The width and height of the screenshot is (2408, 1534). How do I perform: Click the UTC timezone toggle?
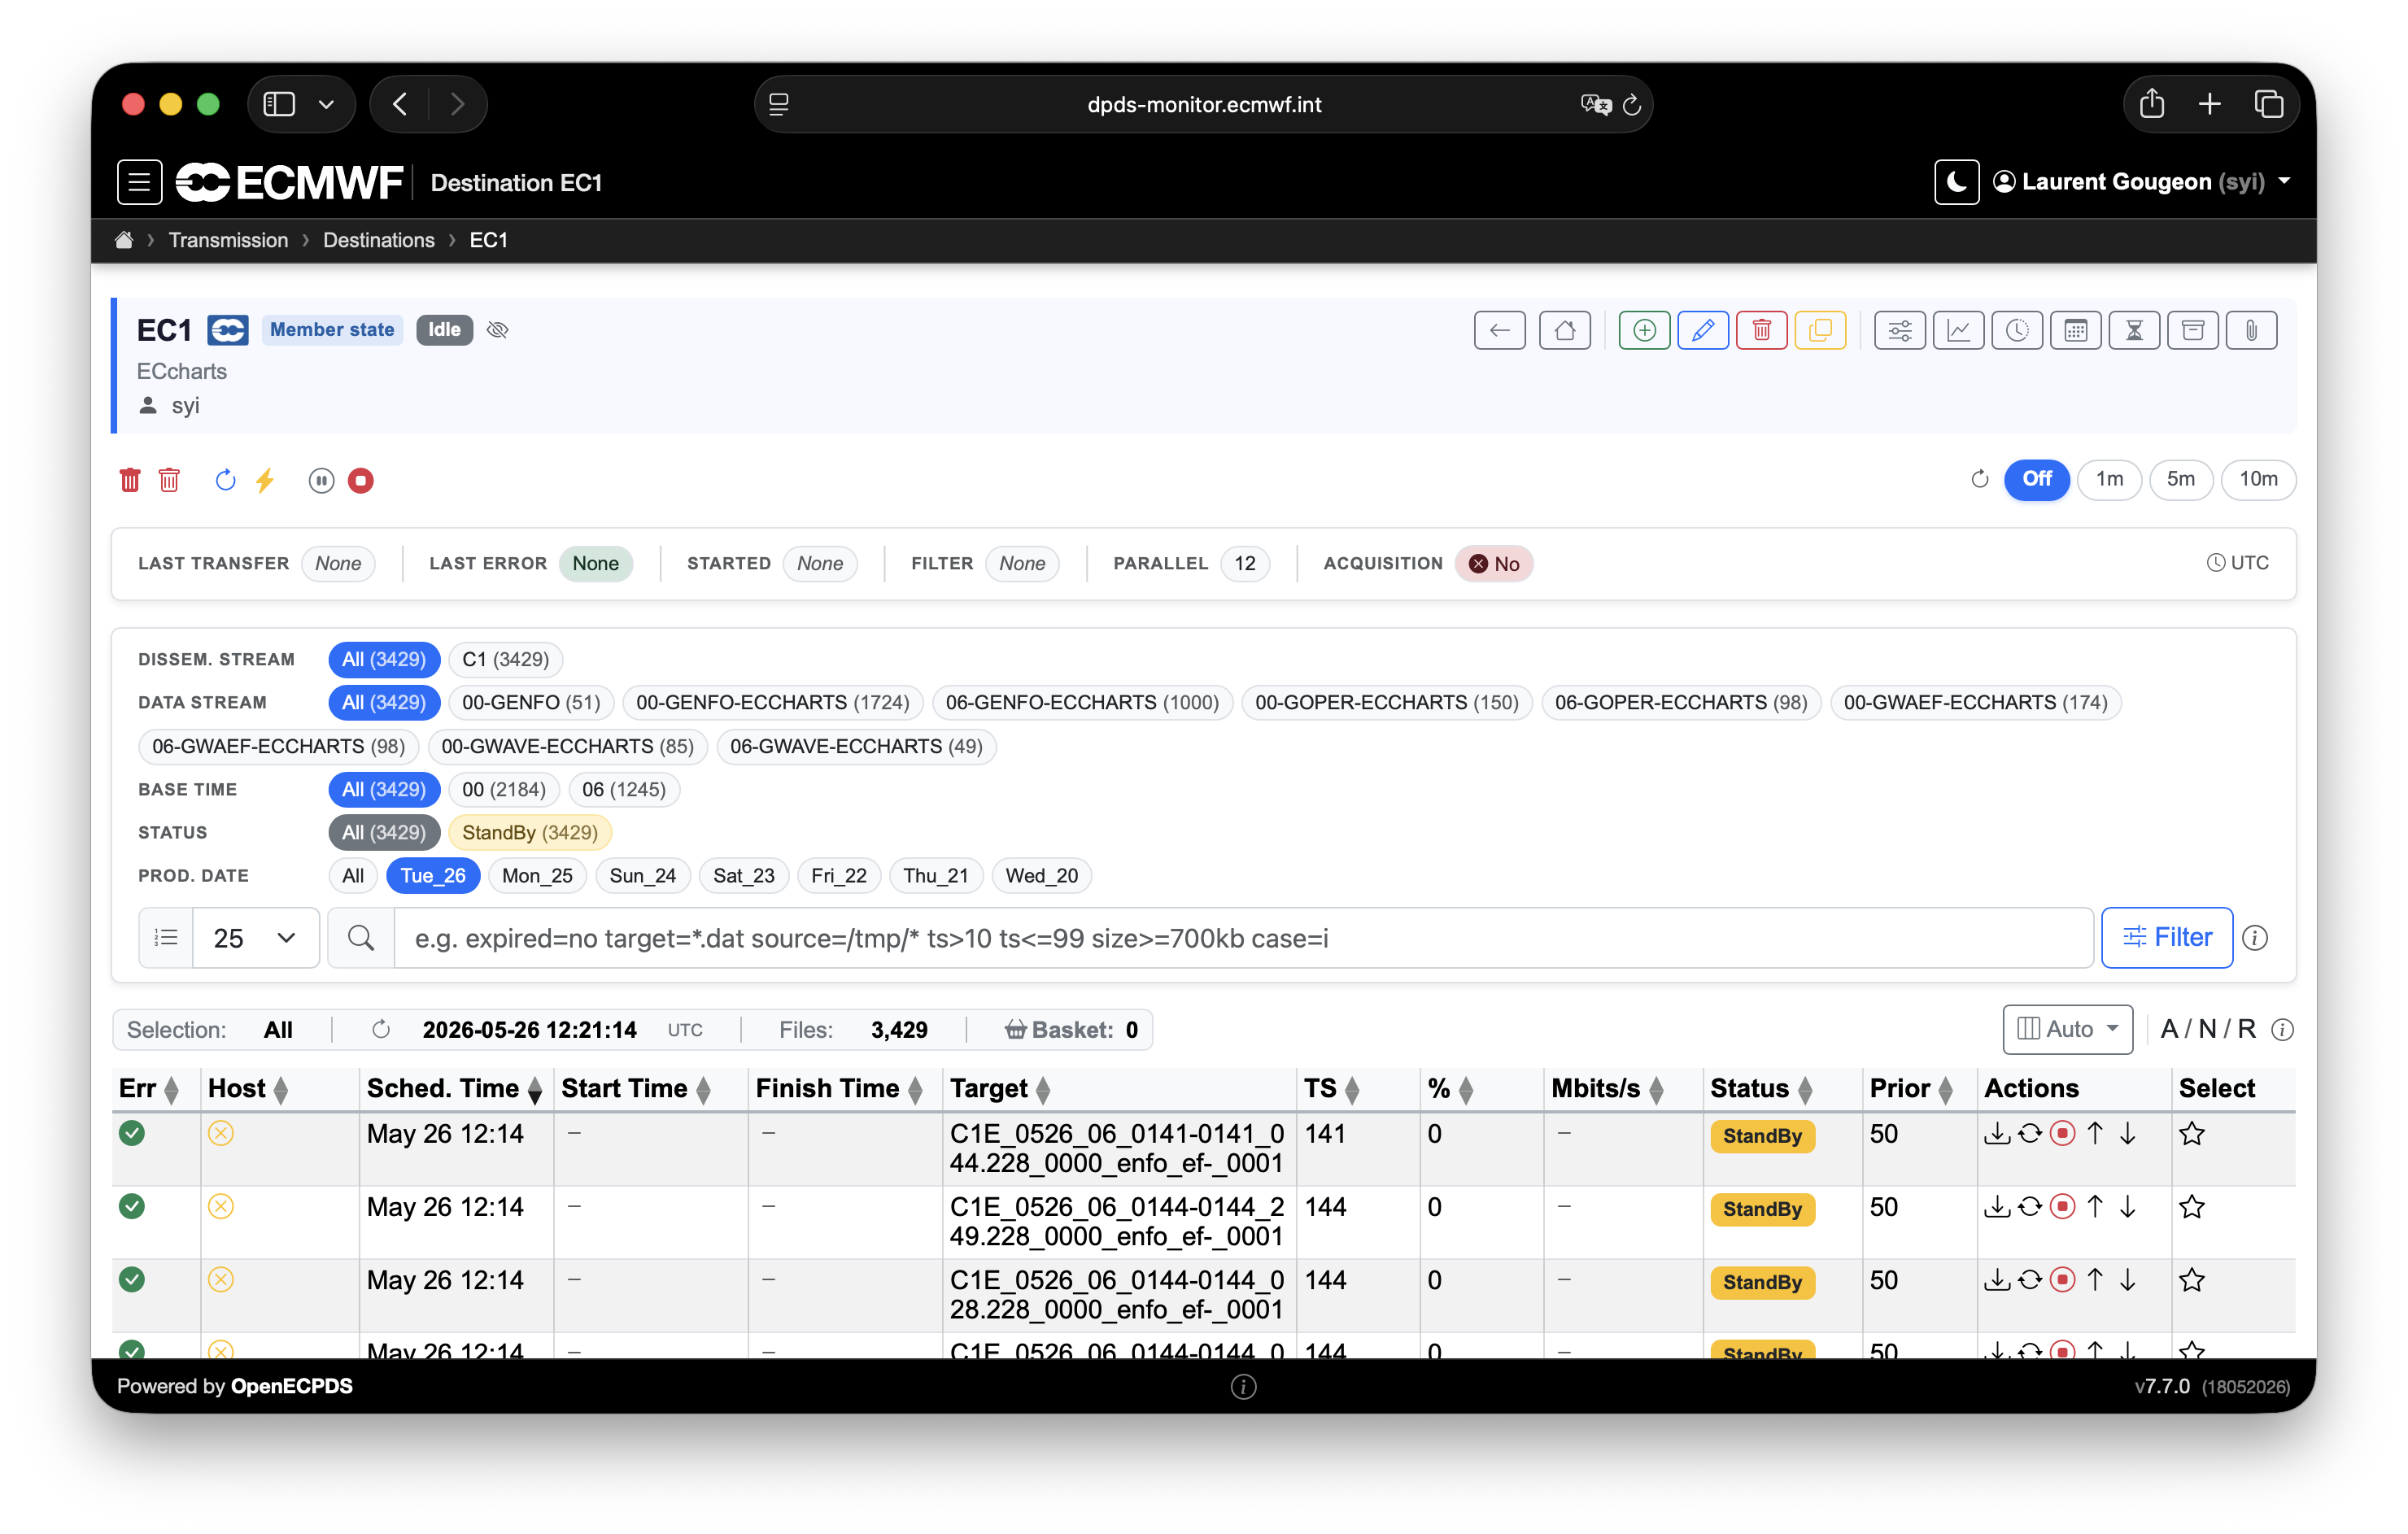pyautogui.click(x=2237, y=563)
